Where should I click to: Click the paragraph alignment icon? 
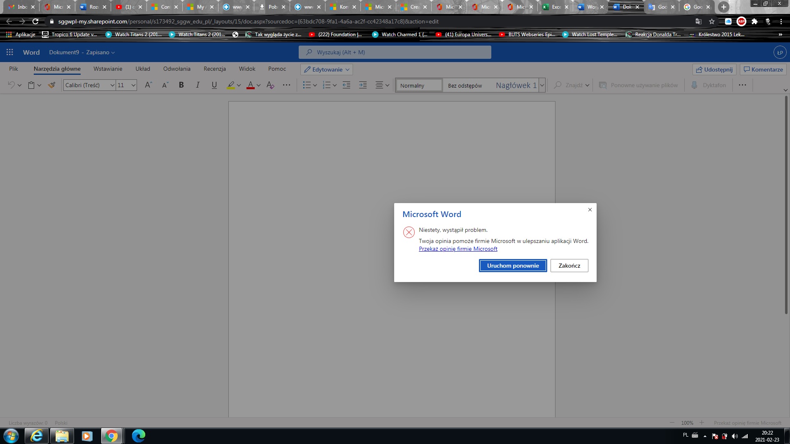click(379, 85)
